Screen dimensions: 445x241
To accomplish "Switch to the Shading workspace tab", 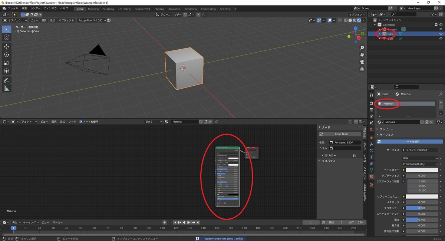I will point(159,9).
